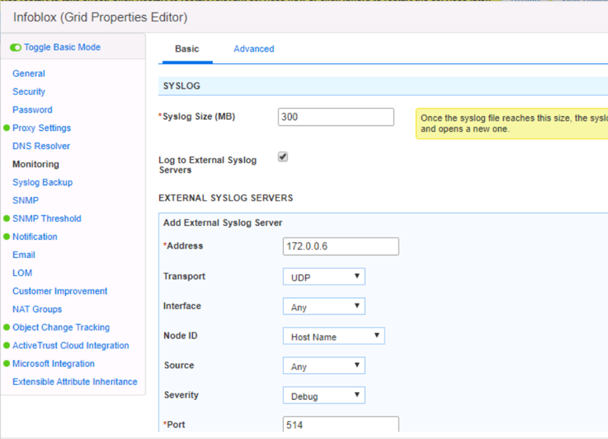This screenshot has width=608, height=439.
Task: Open SNMP Threshold settings
Action: tap(46, 219)
